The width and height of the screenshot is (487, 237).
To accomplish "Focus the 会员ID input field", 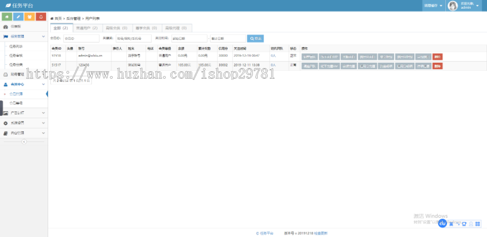I will 81,38.
